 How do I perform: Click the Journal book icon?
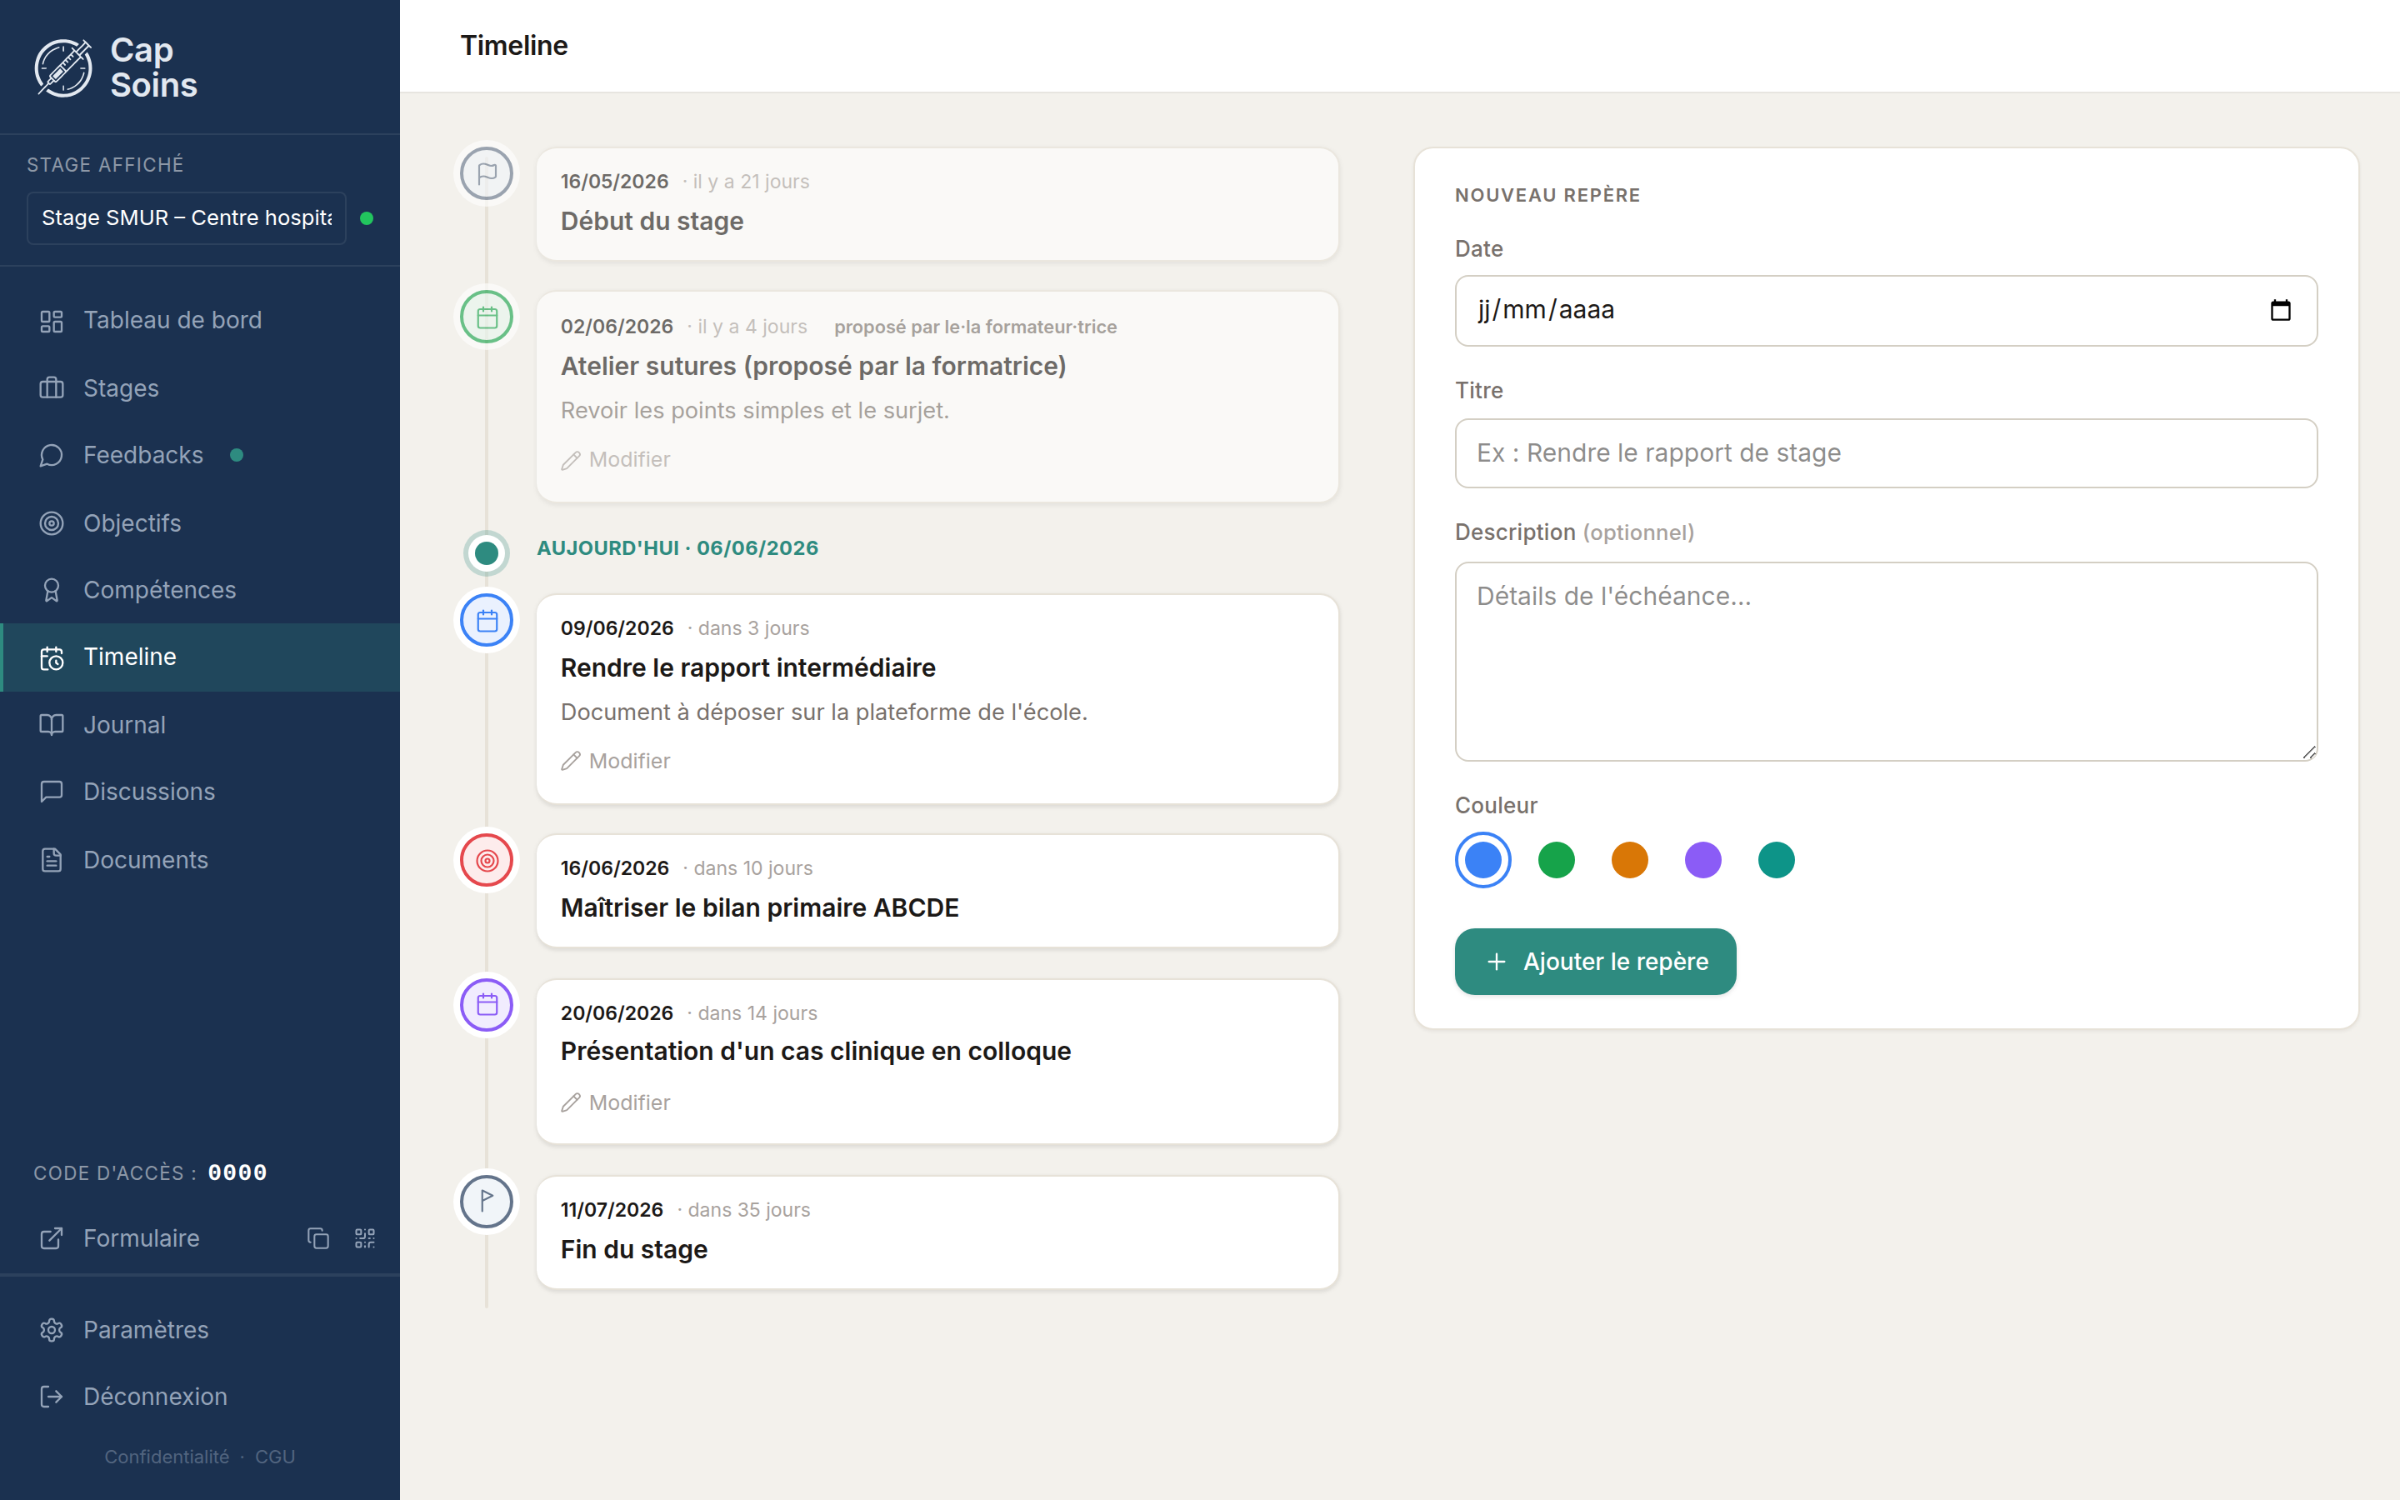tap(52, 724)
